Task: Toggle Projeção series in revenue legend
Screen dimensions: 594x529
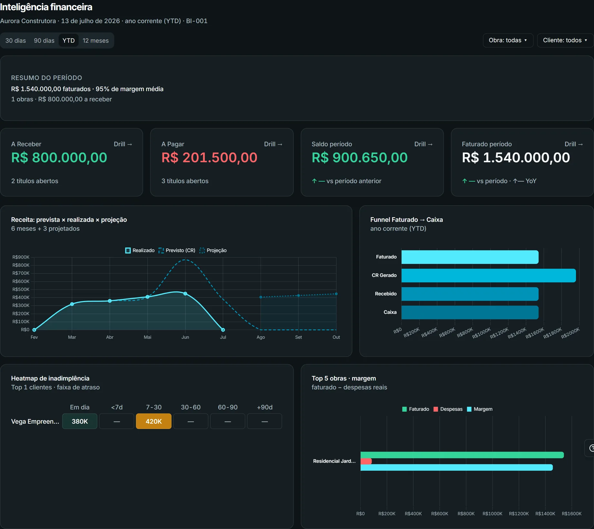Action: pos(213,250)
